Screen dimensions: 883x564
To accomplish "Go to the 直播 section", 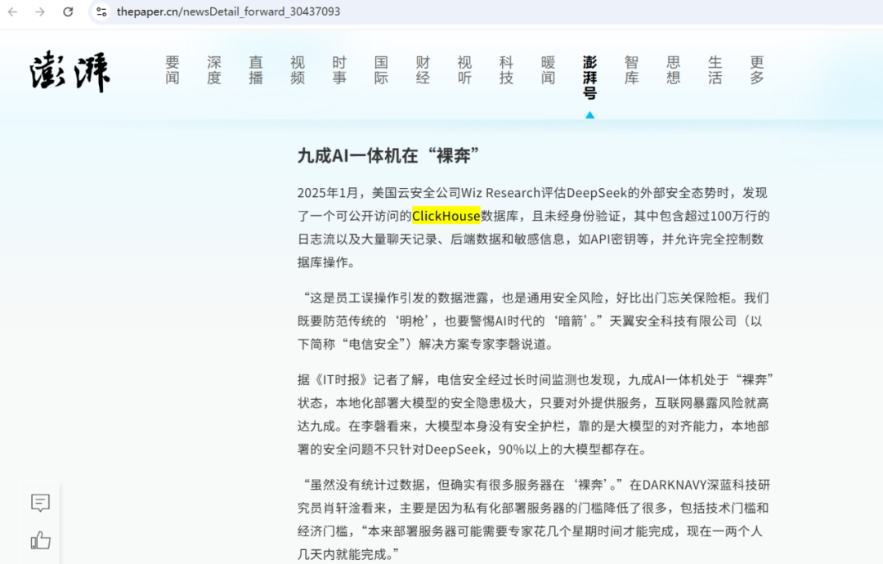I will pos(256,70).
